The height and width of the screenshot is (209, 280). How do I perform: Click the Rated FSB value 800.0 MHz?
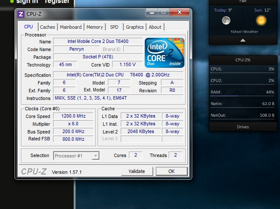[73, 139]
